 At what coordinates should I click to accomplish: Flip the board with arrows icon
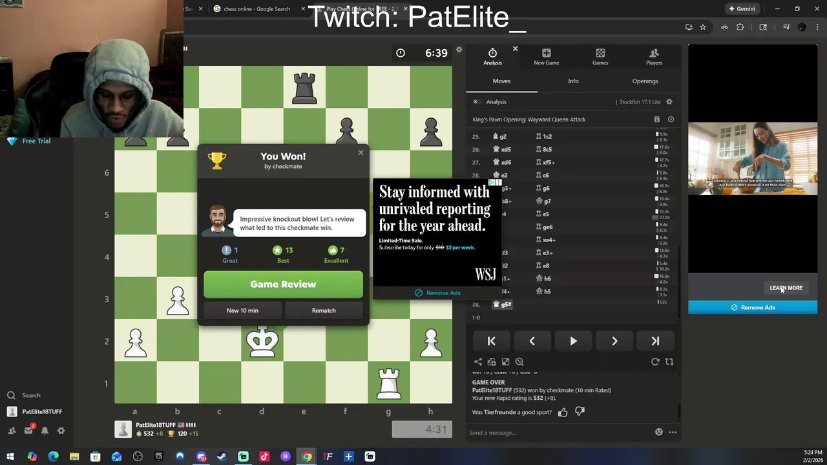669,362
